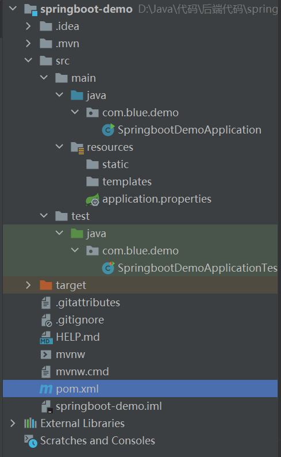Click the com.blue.demo package icon under test
The image size is (281, 457).
92,250
